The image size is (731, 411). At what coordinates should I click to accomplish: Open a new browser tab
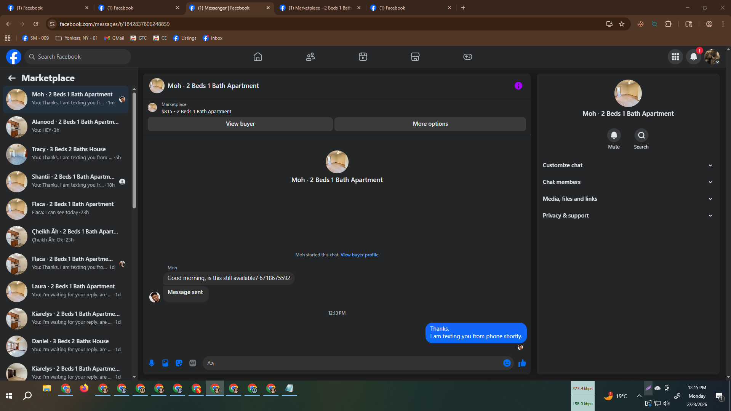463,8
